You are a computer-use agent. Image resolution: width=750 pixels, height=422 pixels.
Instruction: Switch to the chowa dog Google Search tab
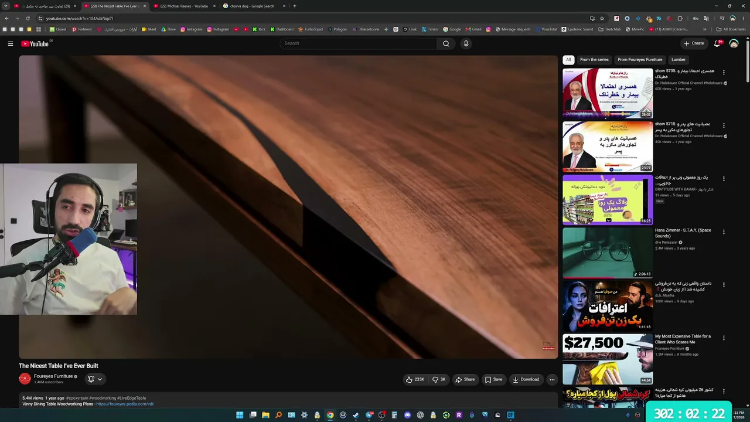pyautogui.click(x=252, y=6)
